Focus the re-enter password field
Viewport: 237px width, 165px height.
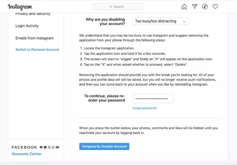(x=153, y=98)
